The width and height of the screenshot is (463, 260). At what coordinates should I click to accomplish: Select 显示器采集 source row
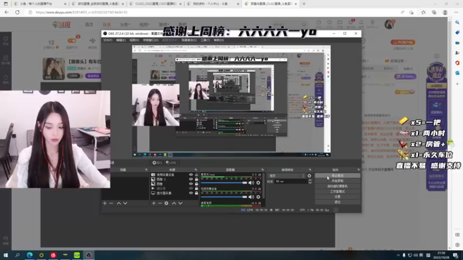(x=174, y=193)
